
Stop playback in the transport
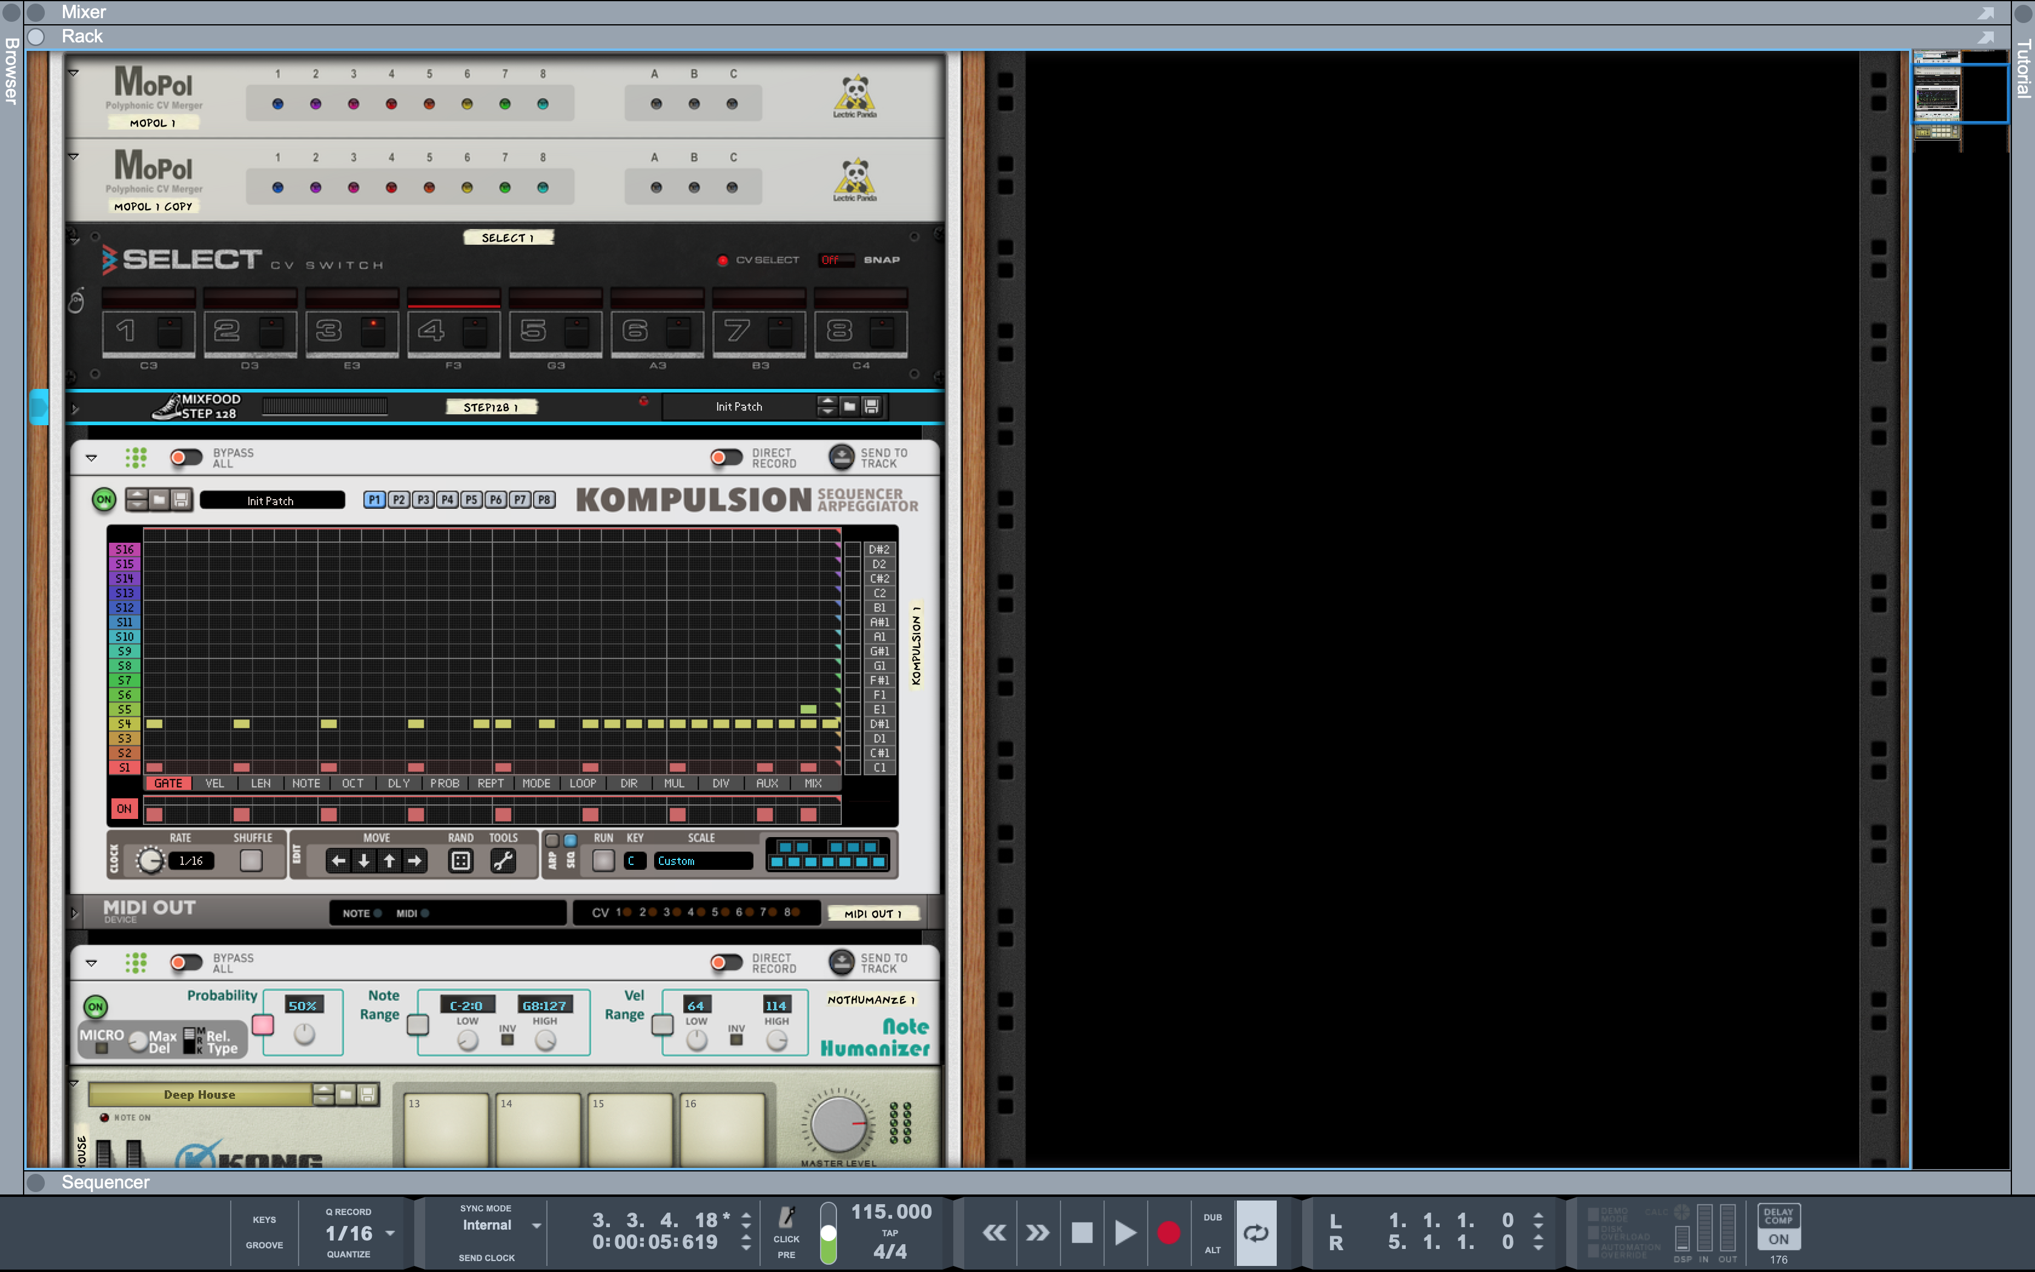click(x=1082, y=1233)
